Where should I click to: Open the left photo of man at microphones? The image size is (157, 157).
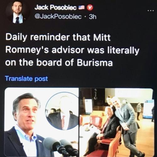[x=41, y=122]
